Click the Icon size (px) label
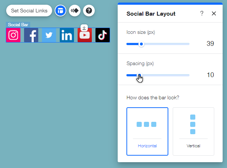 click(x=141, y=32)
